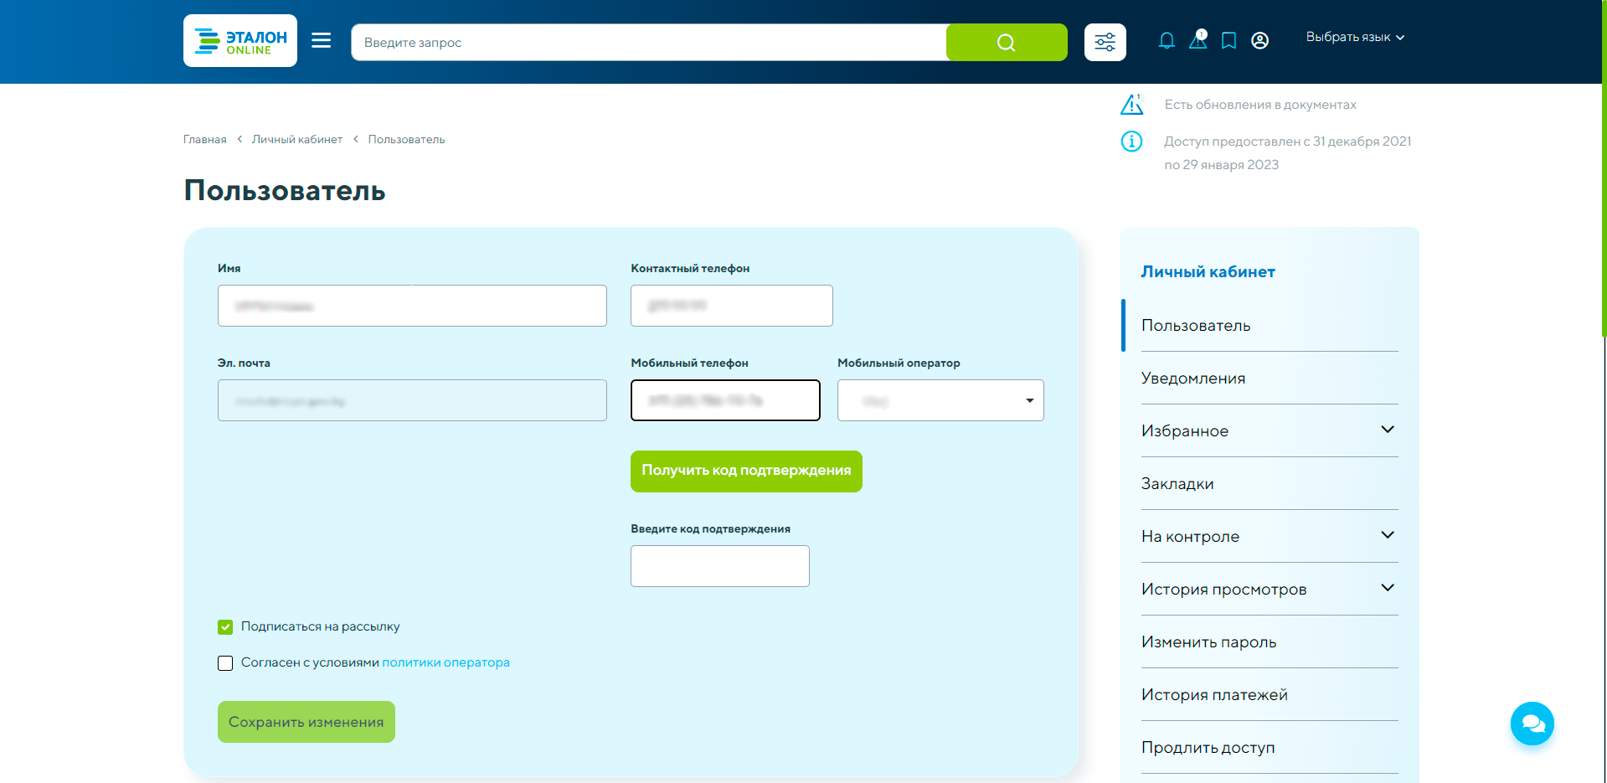The image size is (1607, 783).
Task: Click the Имя input field
Action: point(412,306)
